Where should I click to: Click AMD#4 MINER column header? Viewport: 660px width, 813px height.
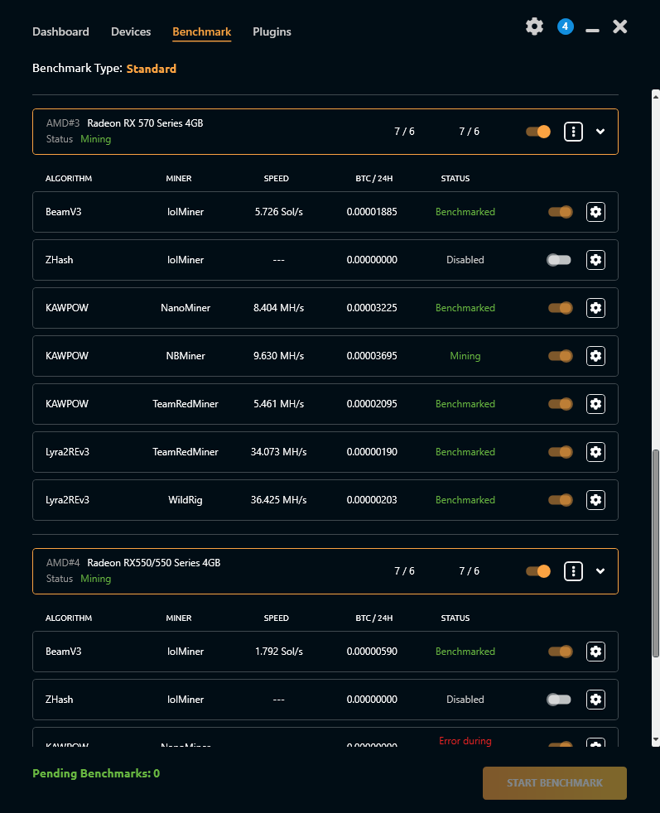179,618
